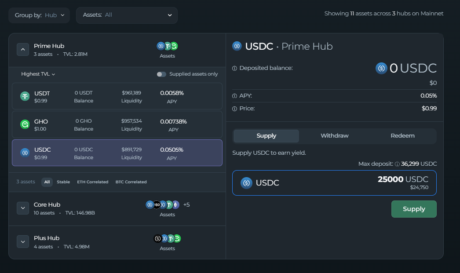Open the Assets All dropdown
This screenshot has width=460, height=273.
tap(127, 15)
